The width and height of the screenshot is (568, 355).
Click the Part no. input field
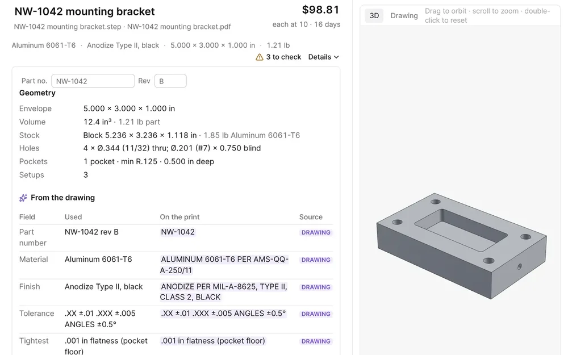[93, 81]
